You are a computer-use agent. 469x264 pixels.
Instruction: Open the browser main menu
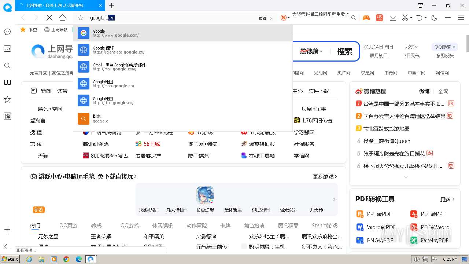point(461,18)
